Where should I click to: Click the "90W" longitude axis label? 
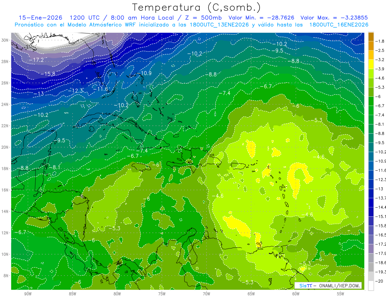28,294
